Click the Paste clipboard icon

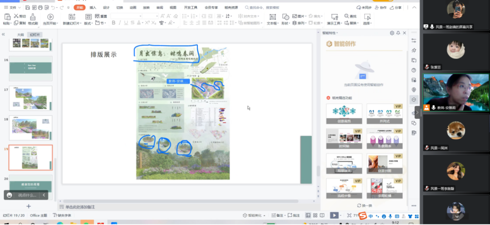(8, 17)
